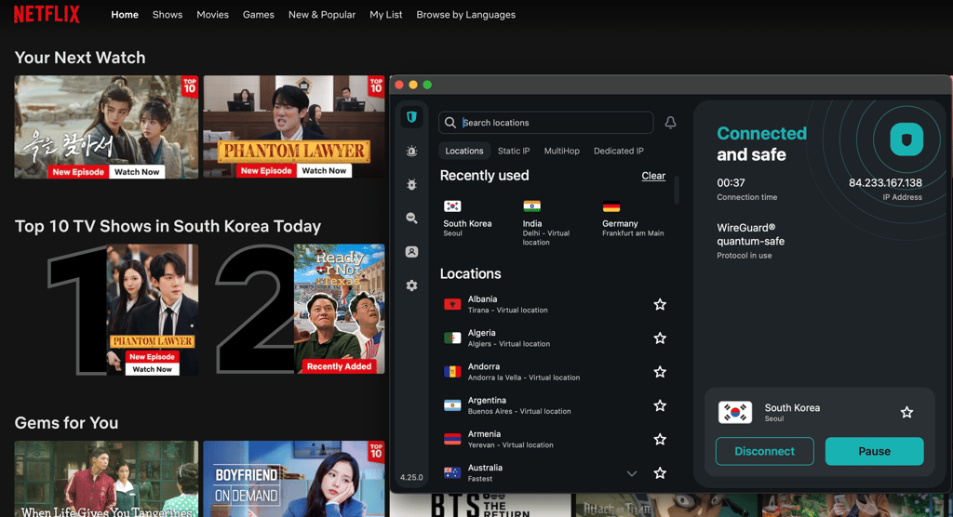Image resolution: width=953 pixels, height=517 pixels.
Task: Open Boyfriend on Demand thumbnail
Action: 293,479
